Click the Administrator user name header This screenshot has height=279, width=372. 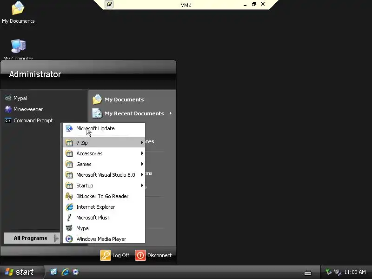click(x=35, y=74)
